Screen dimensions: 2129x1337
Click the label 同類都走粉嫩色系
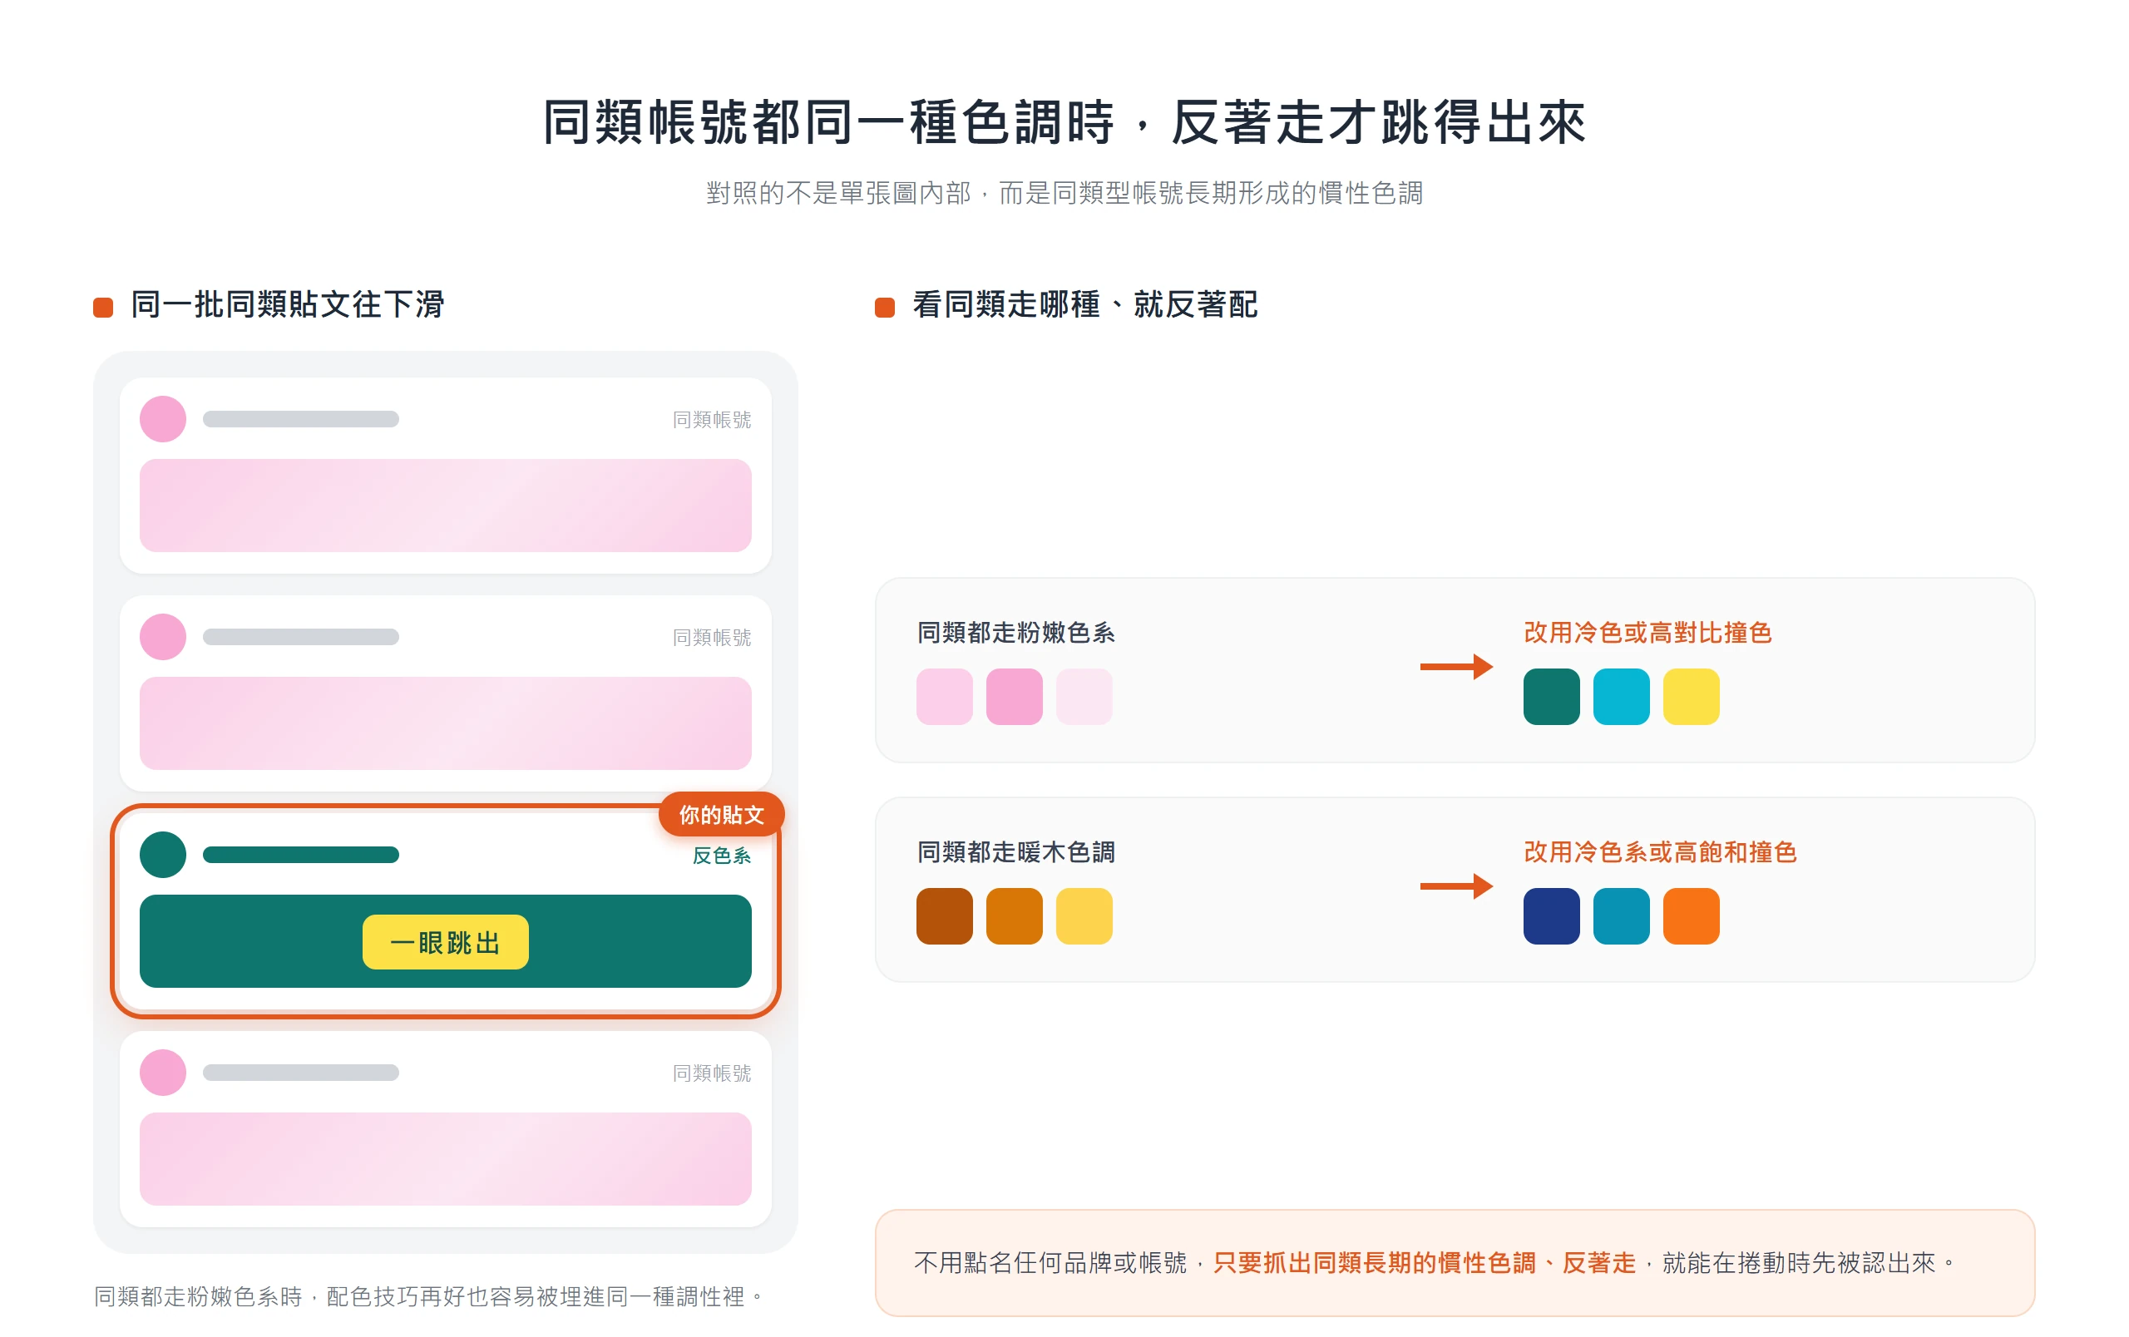click(1016, 633)
